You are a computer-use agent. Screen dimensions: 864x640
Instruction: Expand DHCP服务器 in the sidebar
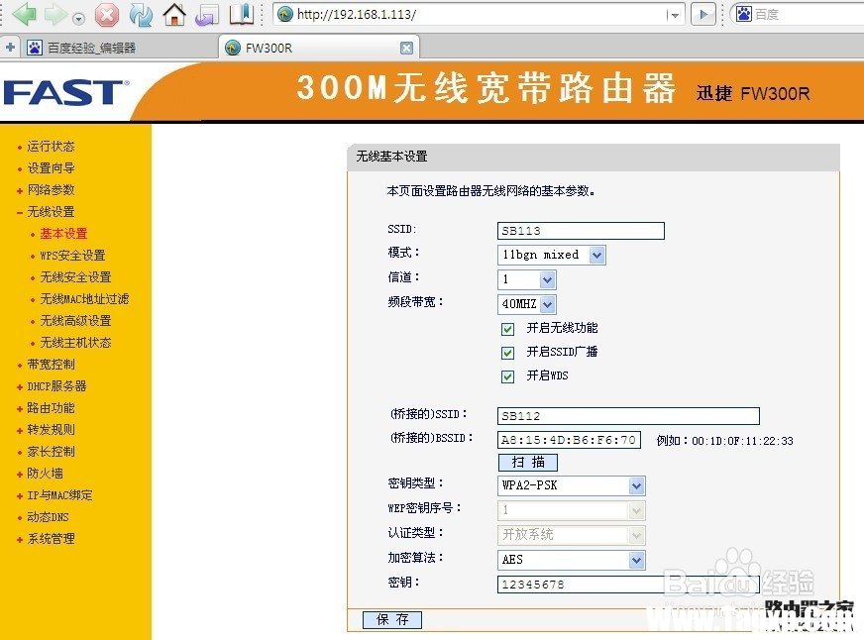[x=56, y=386]
